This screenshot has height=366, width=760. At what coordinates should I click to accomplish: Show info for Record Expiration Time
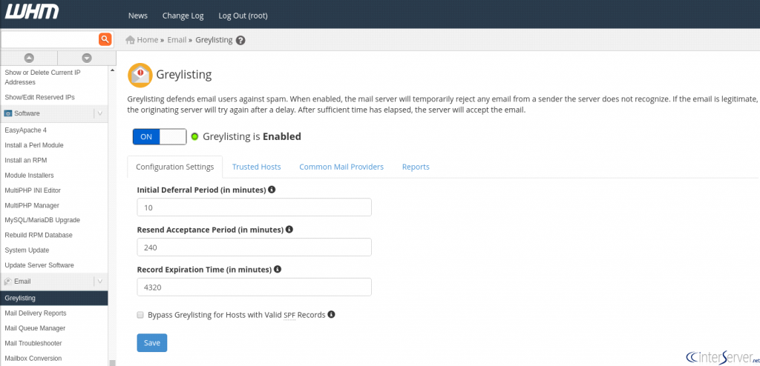[278, 269]
